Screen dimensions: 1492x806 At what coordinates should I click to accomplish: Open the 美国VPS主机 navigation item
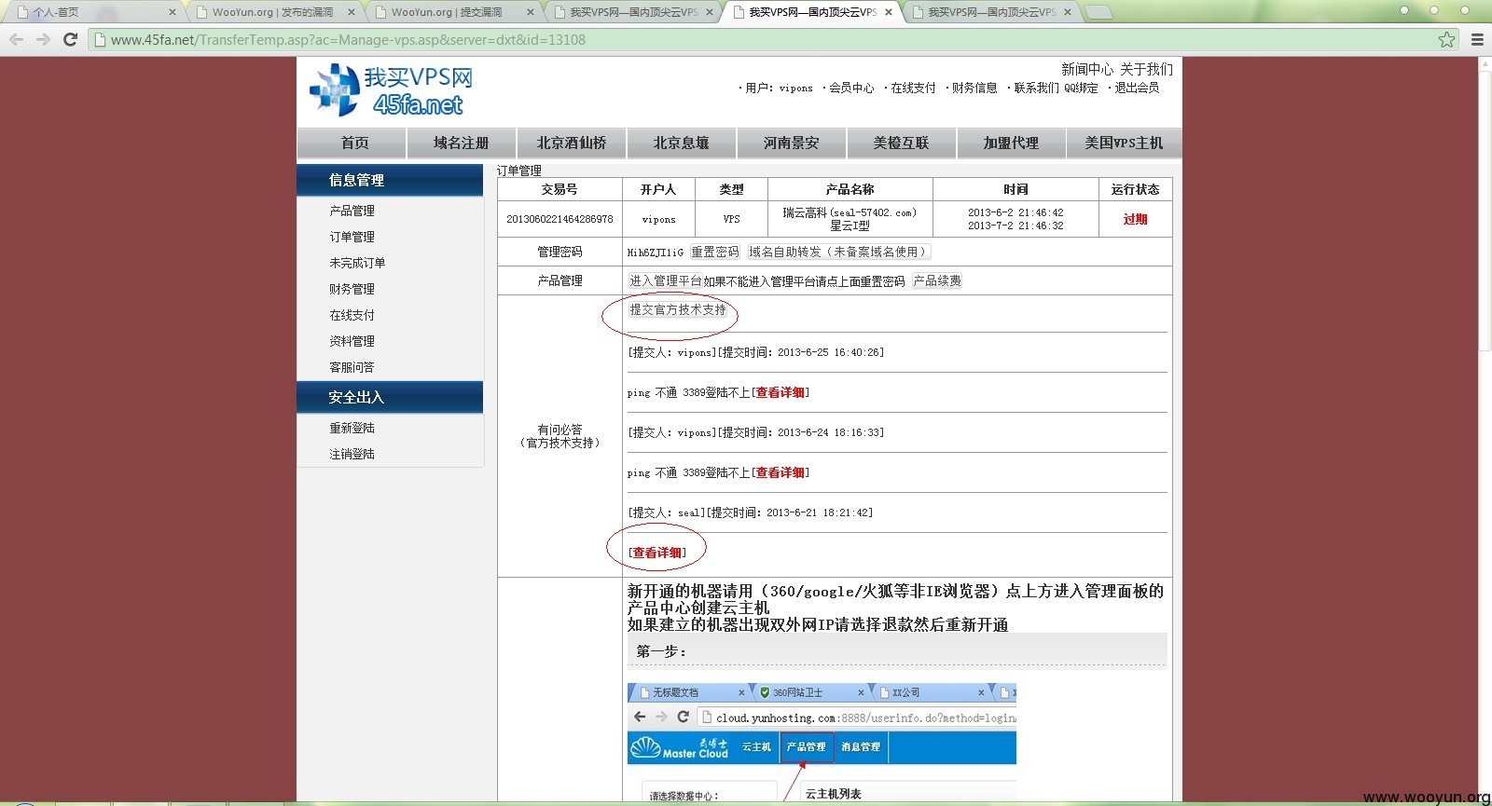[1124, 143]
